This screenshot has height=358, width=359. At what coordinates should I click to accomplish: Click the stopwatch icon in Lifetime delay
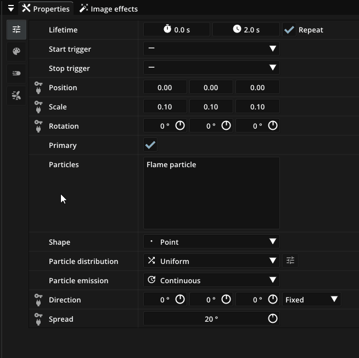click(167, 29)
